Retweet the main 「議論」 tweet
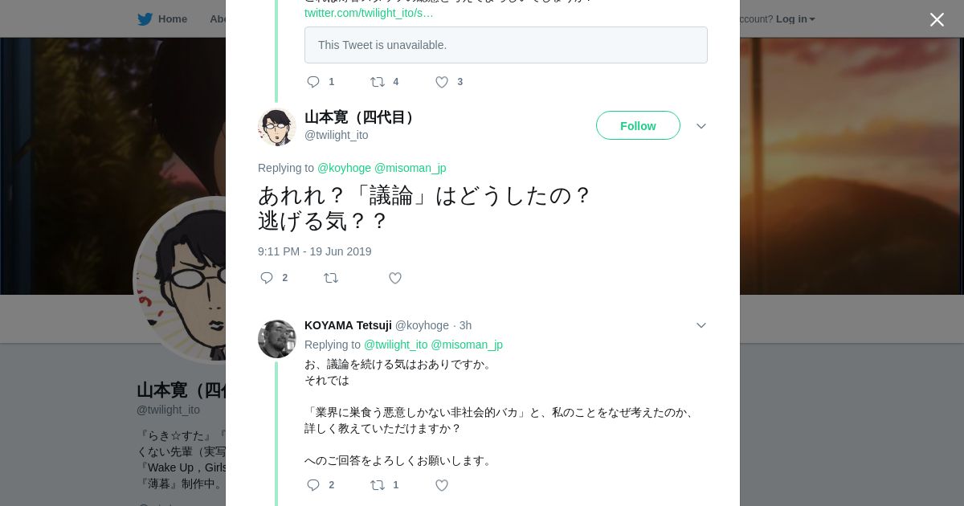 tap(331, 278)
